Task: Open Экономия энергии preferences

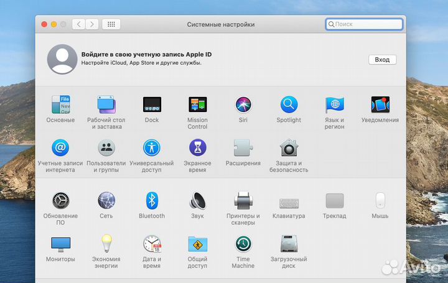Action: click(x=106, y=243)
